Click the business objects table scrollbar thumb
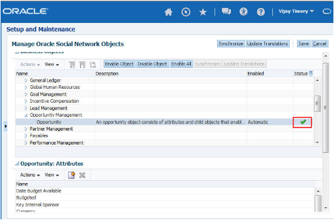The width and height of the screenshot is (334, 220). point(317,103)
